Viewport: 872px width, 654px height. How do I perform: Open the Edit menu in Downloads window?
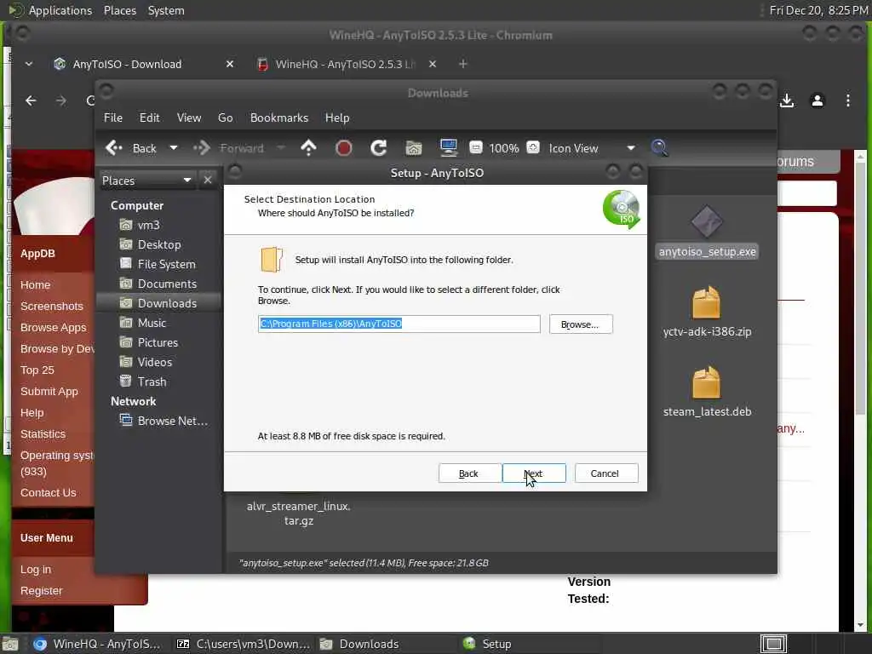tap(149, 118)
